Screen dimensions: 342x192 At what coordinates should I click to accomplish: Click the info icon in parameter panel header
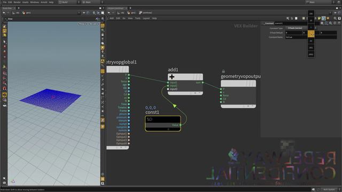click(335, 23)
